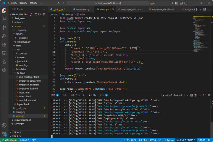The height and width of the screenshot is (142, 213).
Task: Go forward with navigation arrow
Action: pos(63,3)
